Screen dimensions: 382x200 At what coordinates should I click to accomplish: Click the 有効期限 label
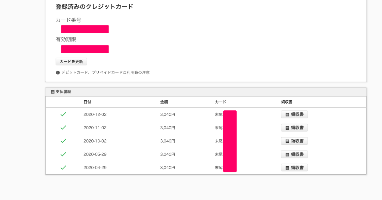click(x=66, y=39)
